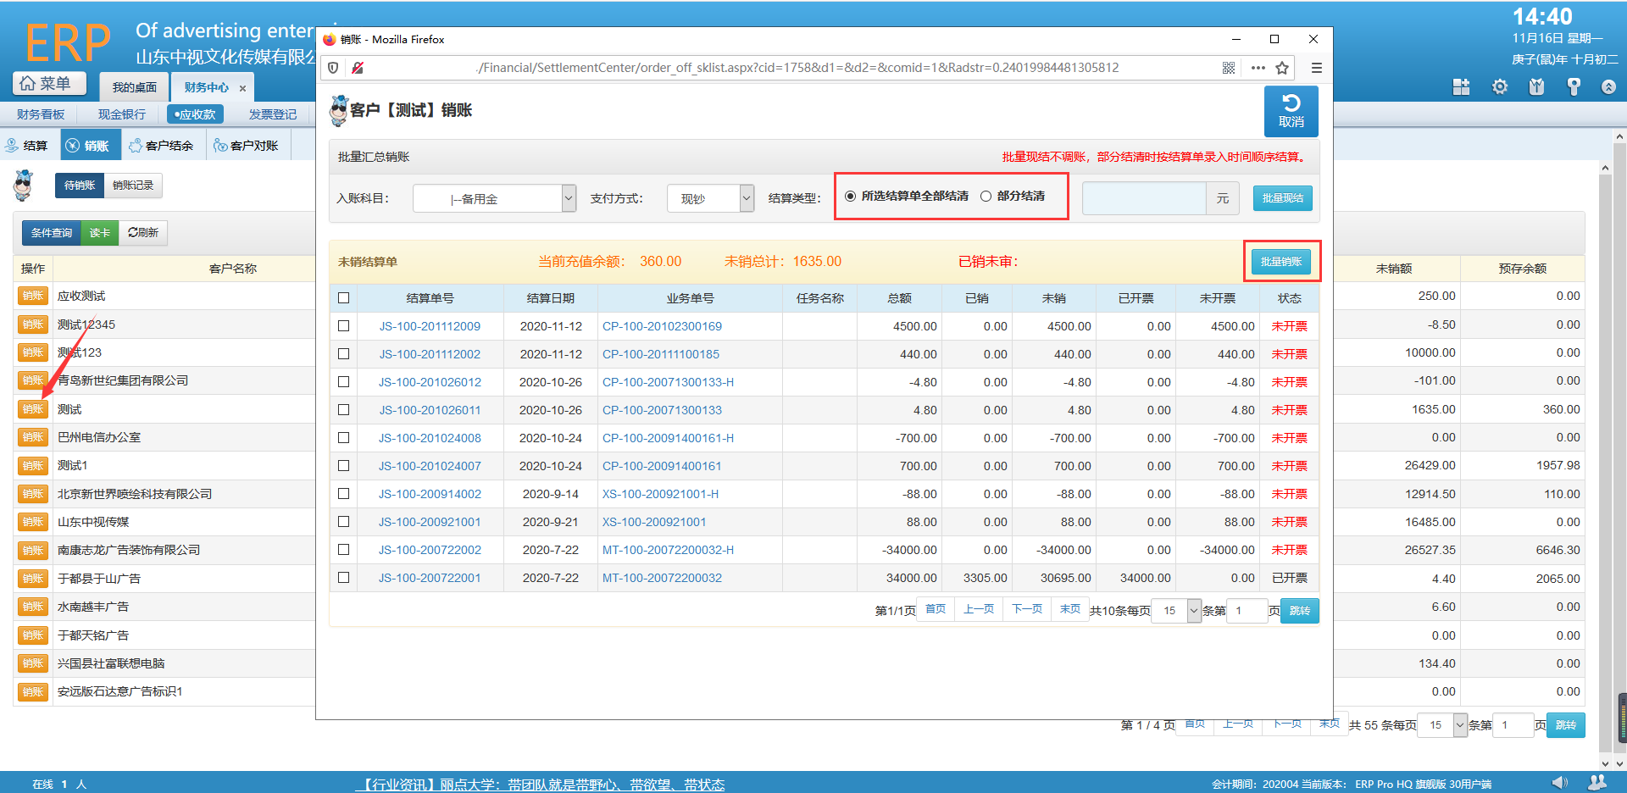Click customer name 北京新世界喷绘科技有限公司
The height and width of the screenshot is (793, 1627).
coord(135,494)
